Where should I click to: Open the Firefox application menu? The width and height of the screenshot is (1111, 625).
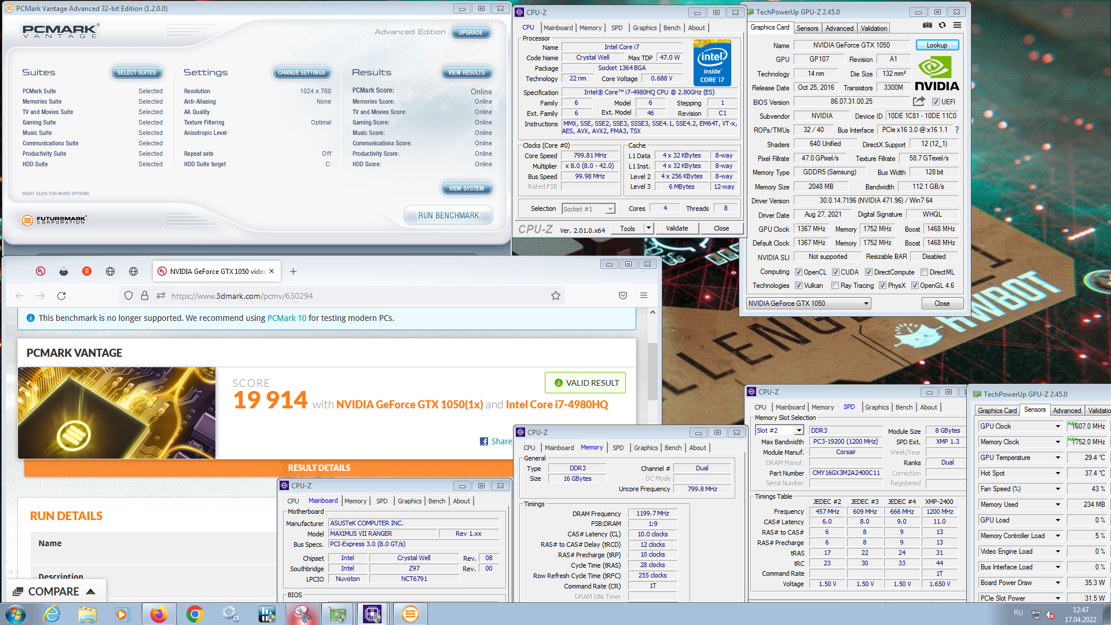[644, 296]
